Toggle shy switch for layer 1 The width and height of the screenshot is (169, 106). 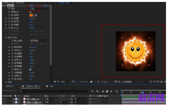[90, 99]
